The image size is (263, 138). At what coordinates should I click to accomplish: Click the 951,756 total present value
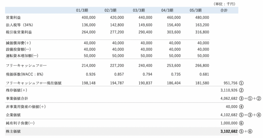(230, 83)
